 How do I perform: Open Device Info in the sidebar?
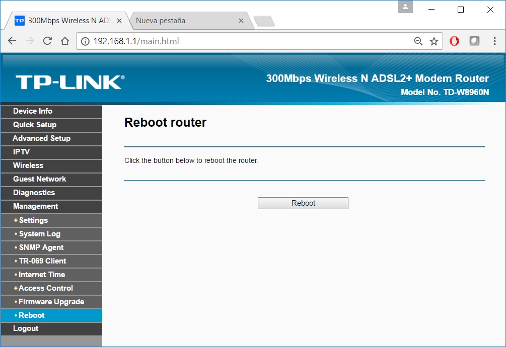point(52,111)
